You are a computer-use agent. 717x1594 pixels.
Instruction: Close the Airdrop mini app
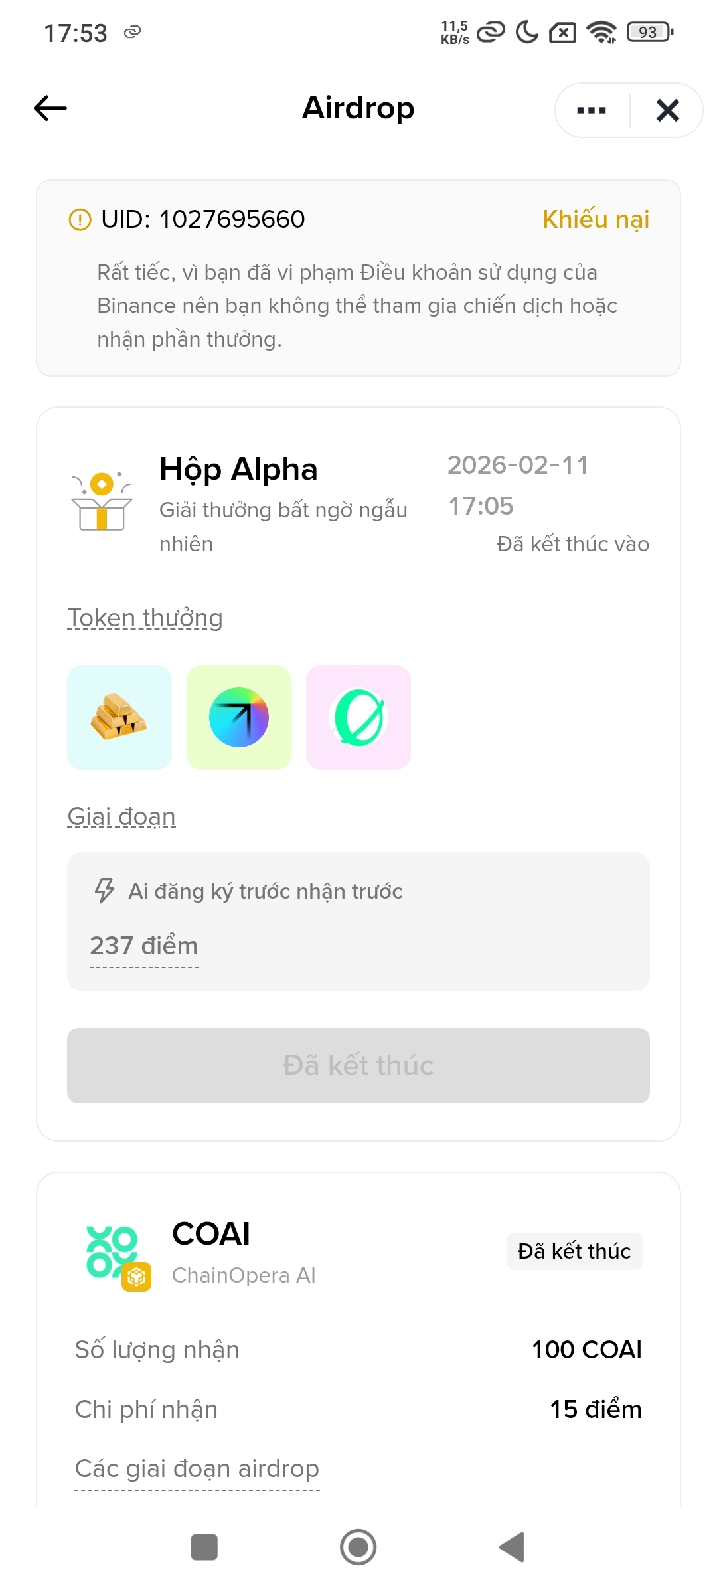667,110
